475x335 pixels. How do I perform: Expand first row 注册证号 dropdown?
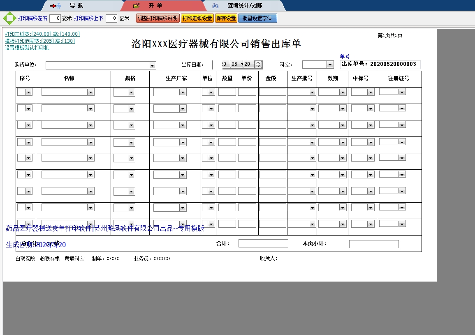pos(402,92)
